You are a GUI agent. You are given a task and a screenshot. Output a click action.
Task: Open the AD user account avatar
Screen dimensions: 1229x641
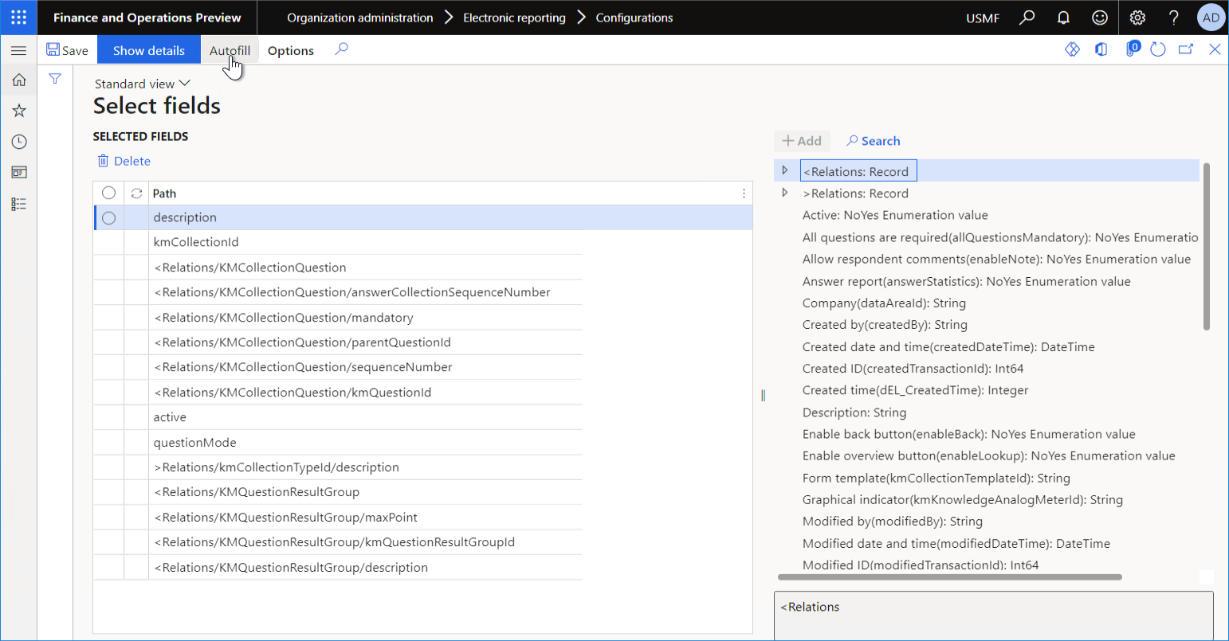[x=1211, y=17]
